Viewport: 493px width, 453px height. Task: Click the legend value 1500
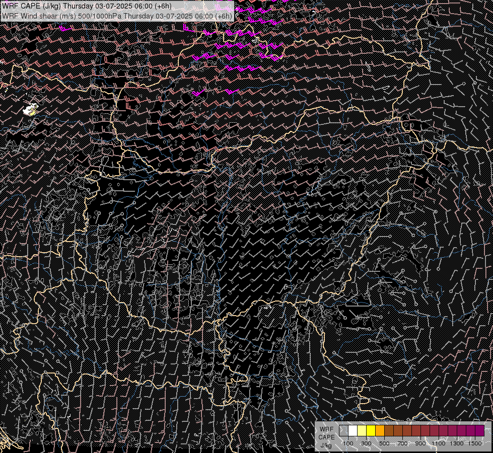(475, 443)
